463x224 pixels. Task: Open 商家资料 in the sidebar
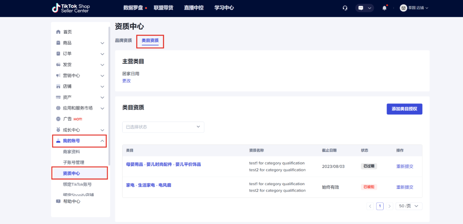(72, 152)
